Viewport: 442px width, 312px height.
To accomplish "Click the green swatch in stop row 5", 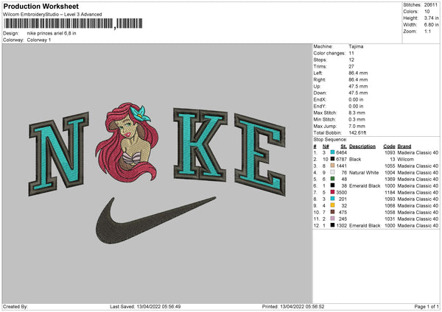I will click(332, 179).
